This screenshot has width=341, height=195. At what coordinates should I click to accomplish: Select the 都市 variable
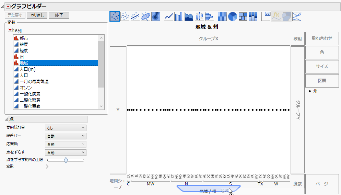pyautogui.click(x=24, y=38)
